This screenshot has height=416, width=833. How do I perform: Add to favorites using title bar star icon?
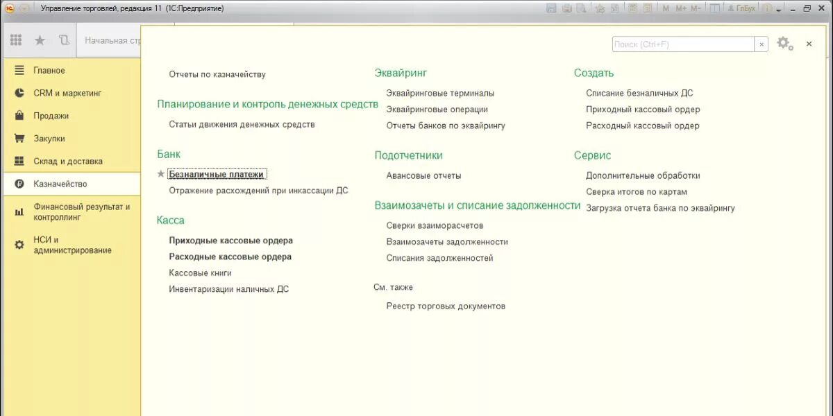(x=600, y=8)
